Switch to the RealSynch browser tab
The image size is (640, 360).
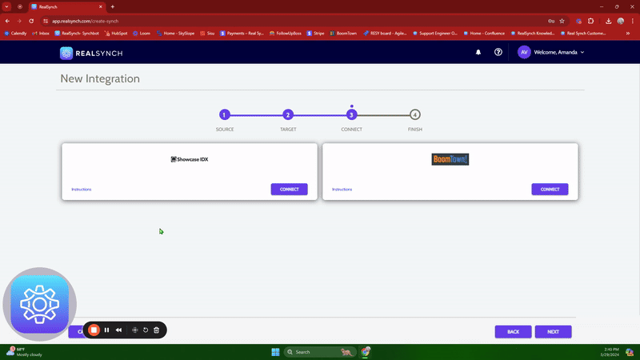(x=66, y=7)
